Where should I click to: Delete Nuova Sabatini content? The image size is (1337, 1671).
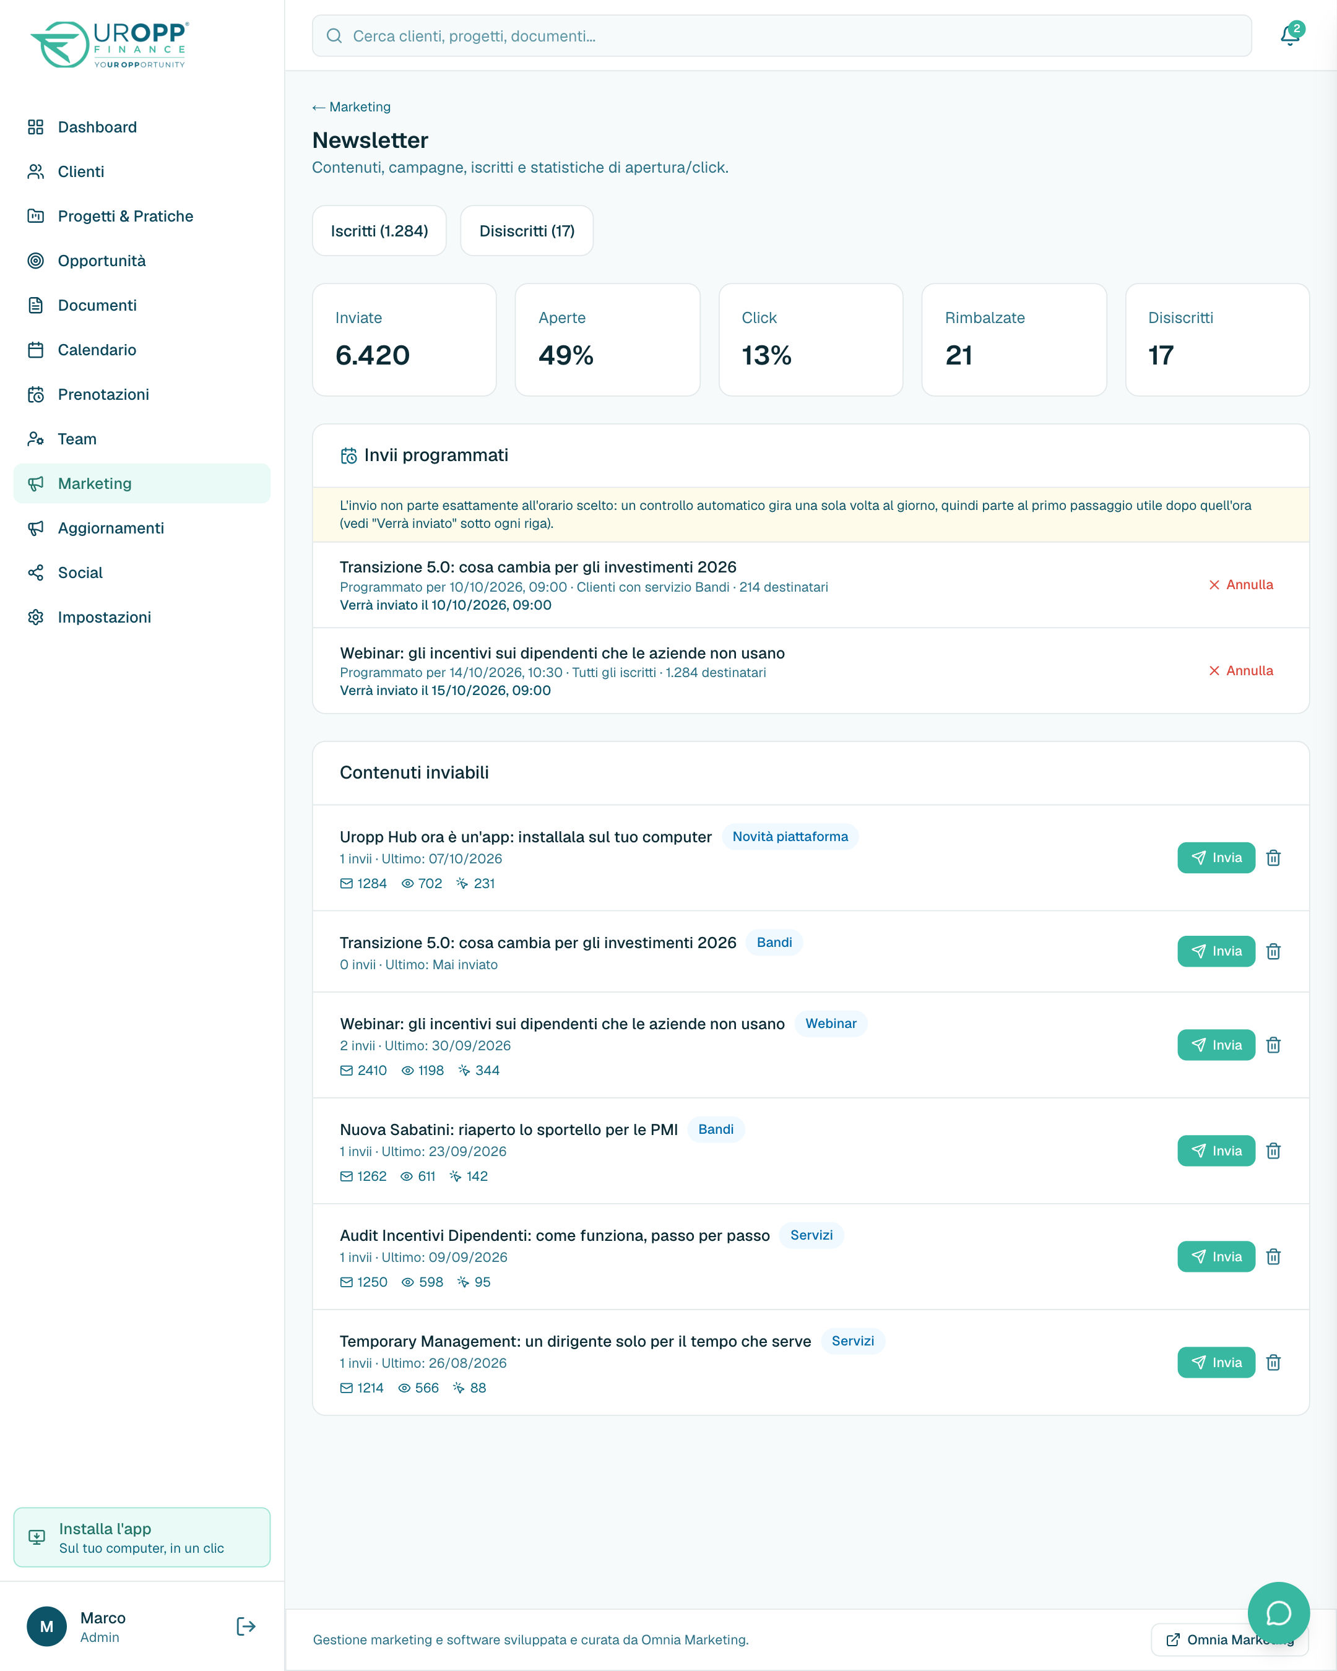[x=1273, y=1151]
